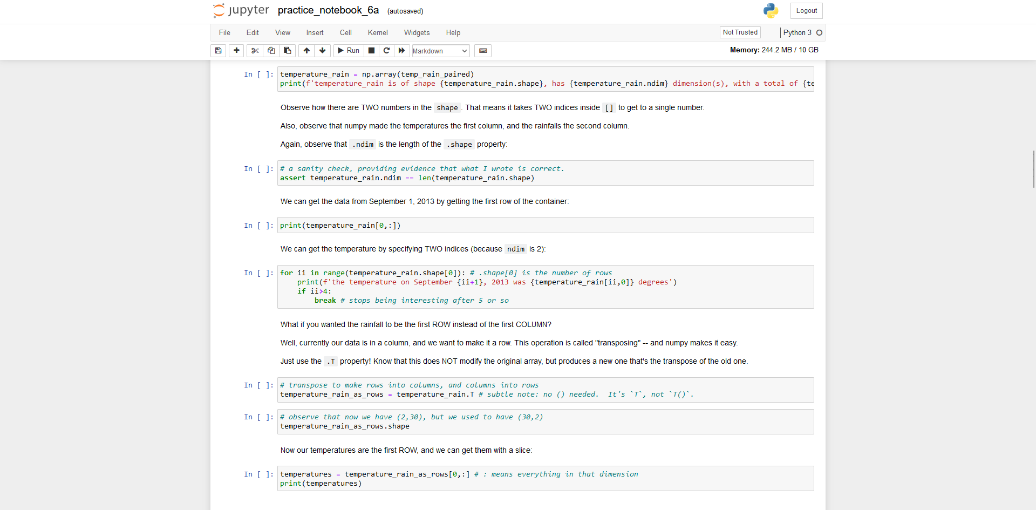This screenshot has height=510, width=1036.
Task: Click the Jupyter logo
Action: pyautogui.click(x=240, y=10)
